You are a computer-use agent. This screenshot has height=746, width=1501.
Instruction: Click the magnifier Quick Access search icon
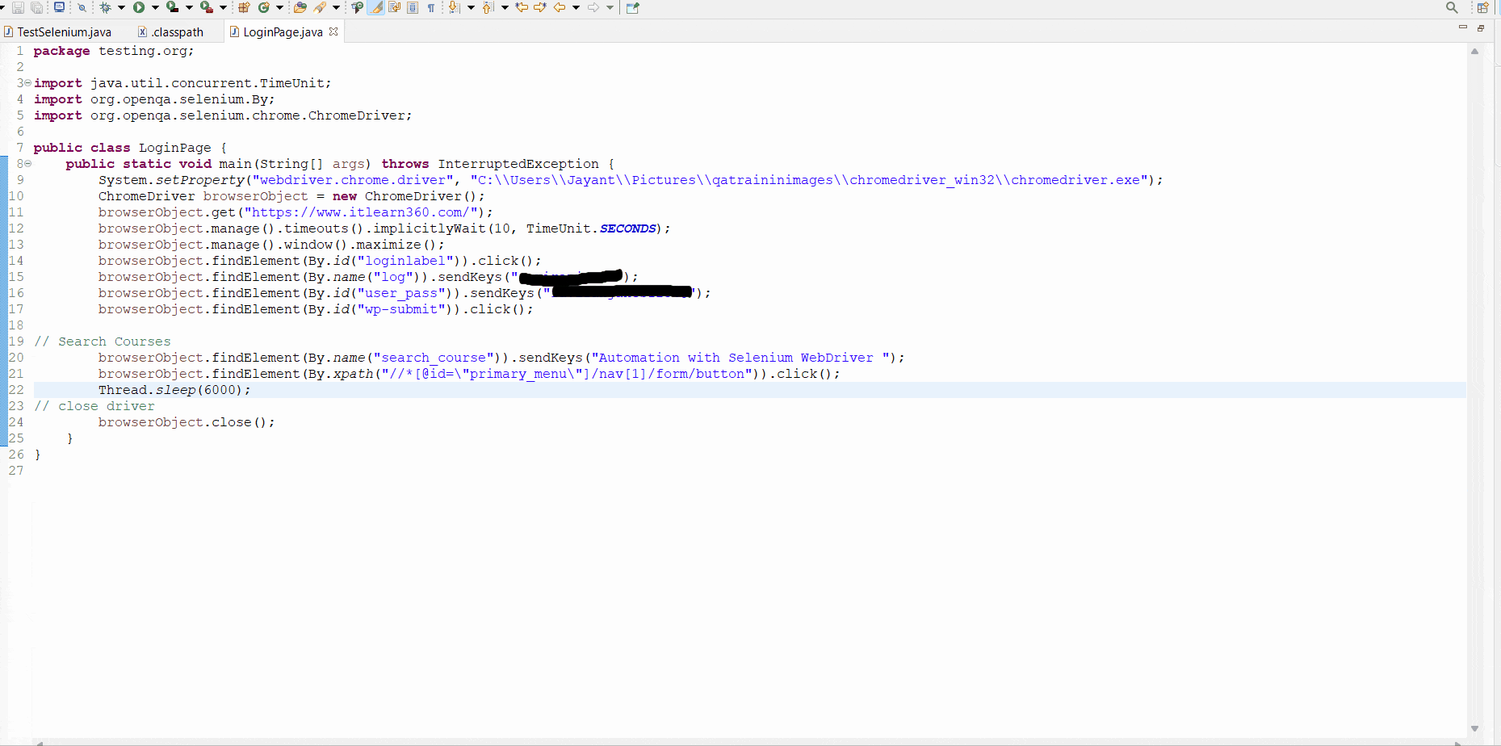1452,7
